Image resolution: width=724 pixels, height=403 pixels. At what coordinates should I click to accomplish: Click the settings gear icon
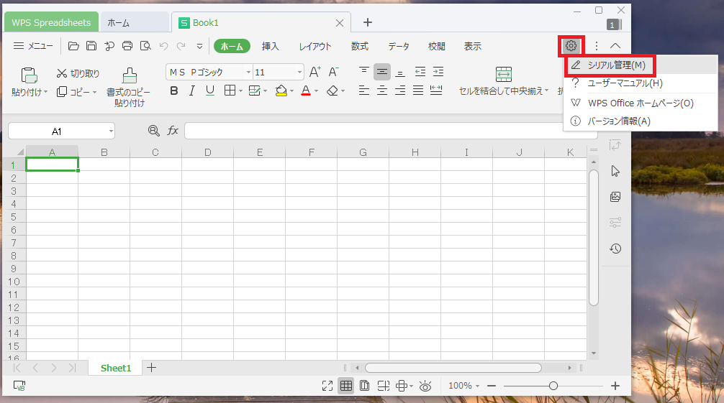pyautogui.click(x=571, y=46)
